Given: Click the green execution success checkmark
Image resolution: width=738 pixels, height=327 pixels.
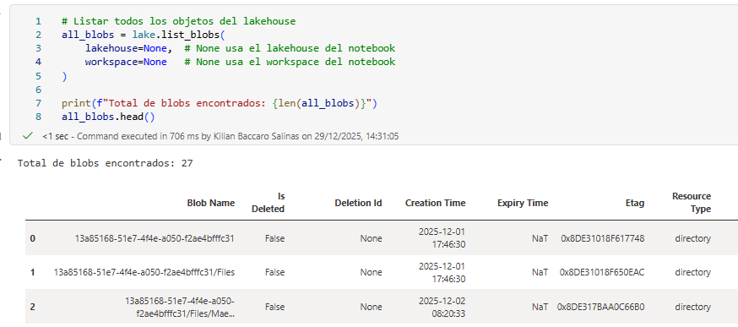Looking at the screenshot, I should [28, 136].
